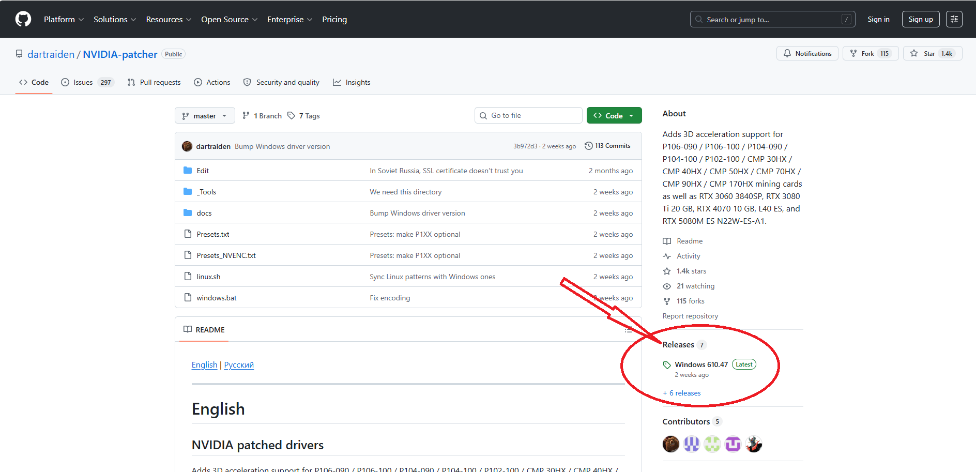The height and width of the screenshot is (472, 976).
Task: Switch to the Issues tab
Action: click(87, 82)
